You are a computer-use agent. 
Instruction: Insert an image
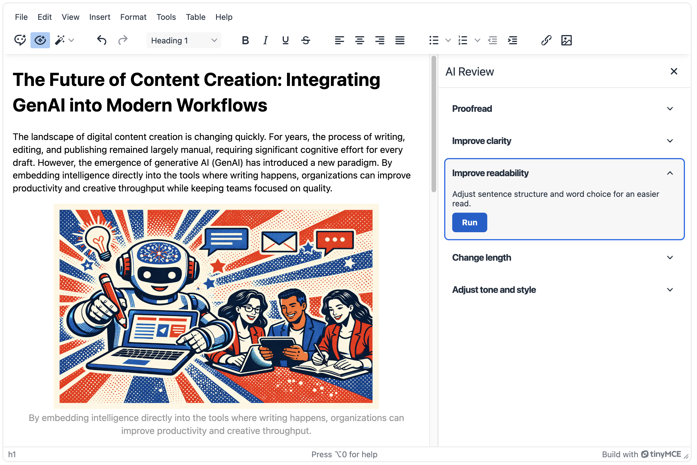point(567,40)
